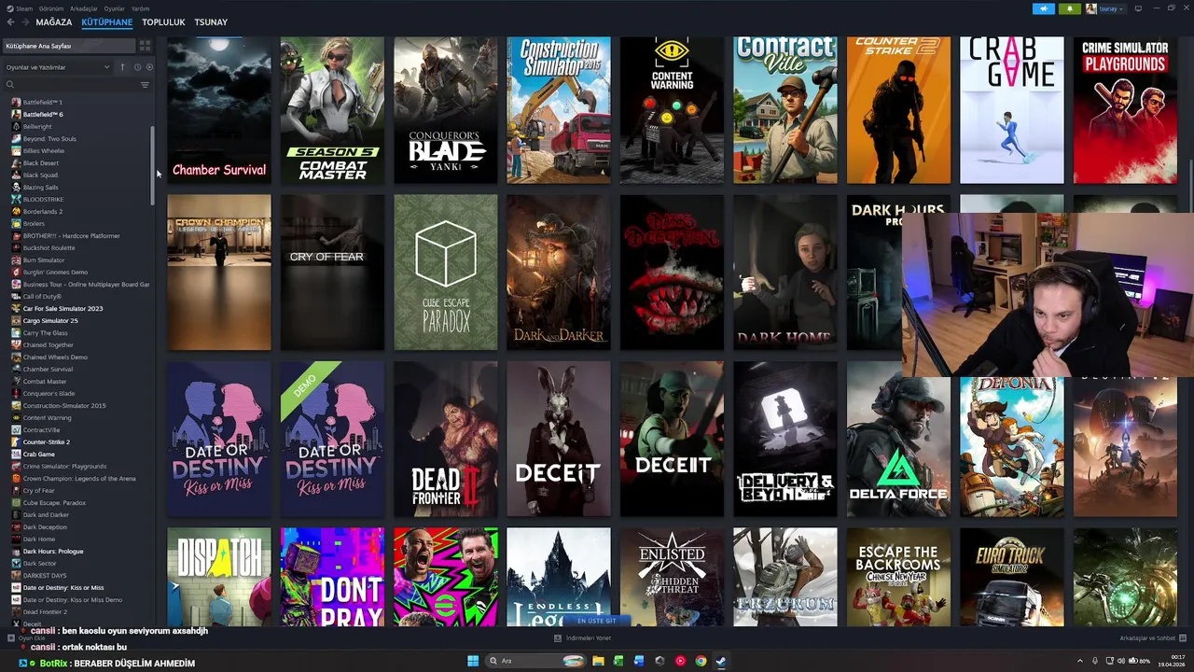Open the Arkadaşlar menu

84,8
